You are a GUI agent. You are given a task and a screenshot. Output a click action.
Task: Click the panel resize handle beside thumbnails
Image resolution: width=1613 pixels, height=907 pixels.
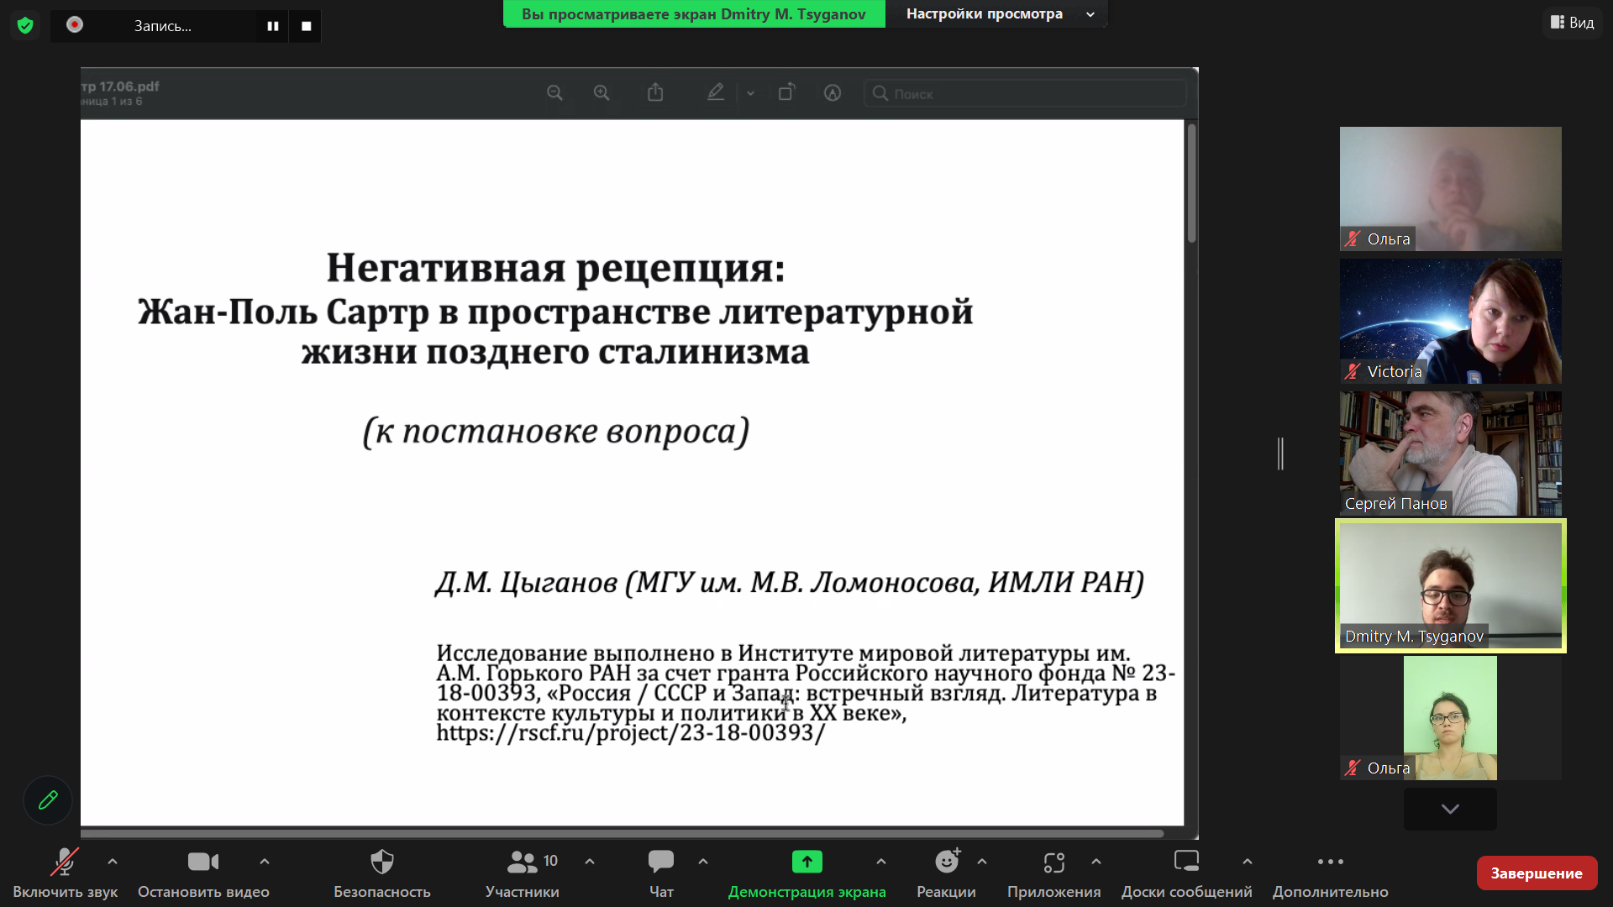(1280, 453)
